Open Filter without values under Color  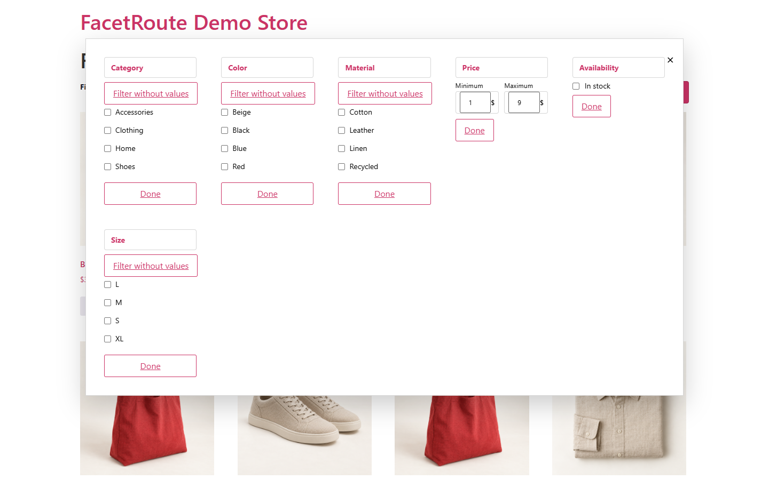pos(268,93)
